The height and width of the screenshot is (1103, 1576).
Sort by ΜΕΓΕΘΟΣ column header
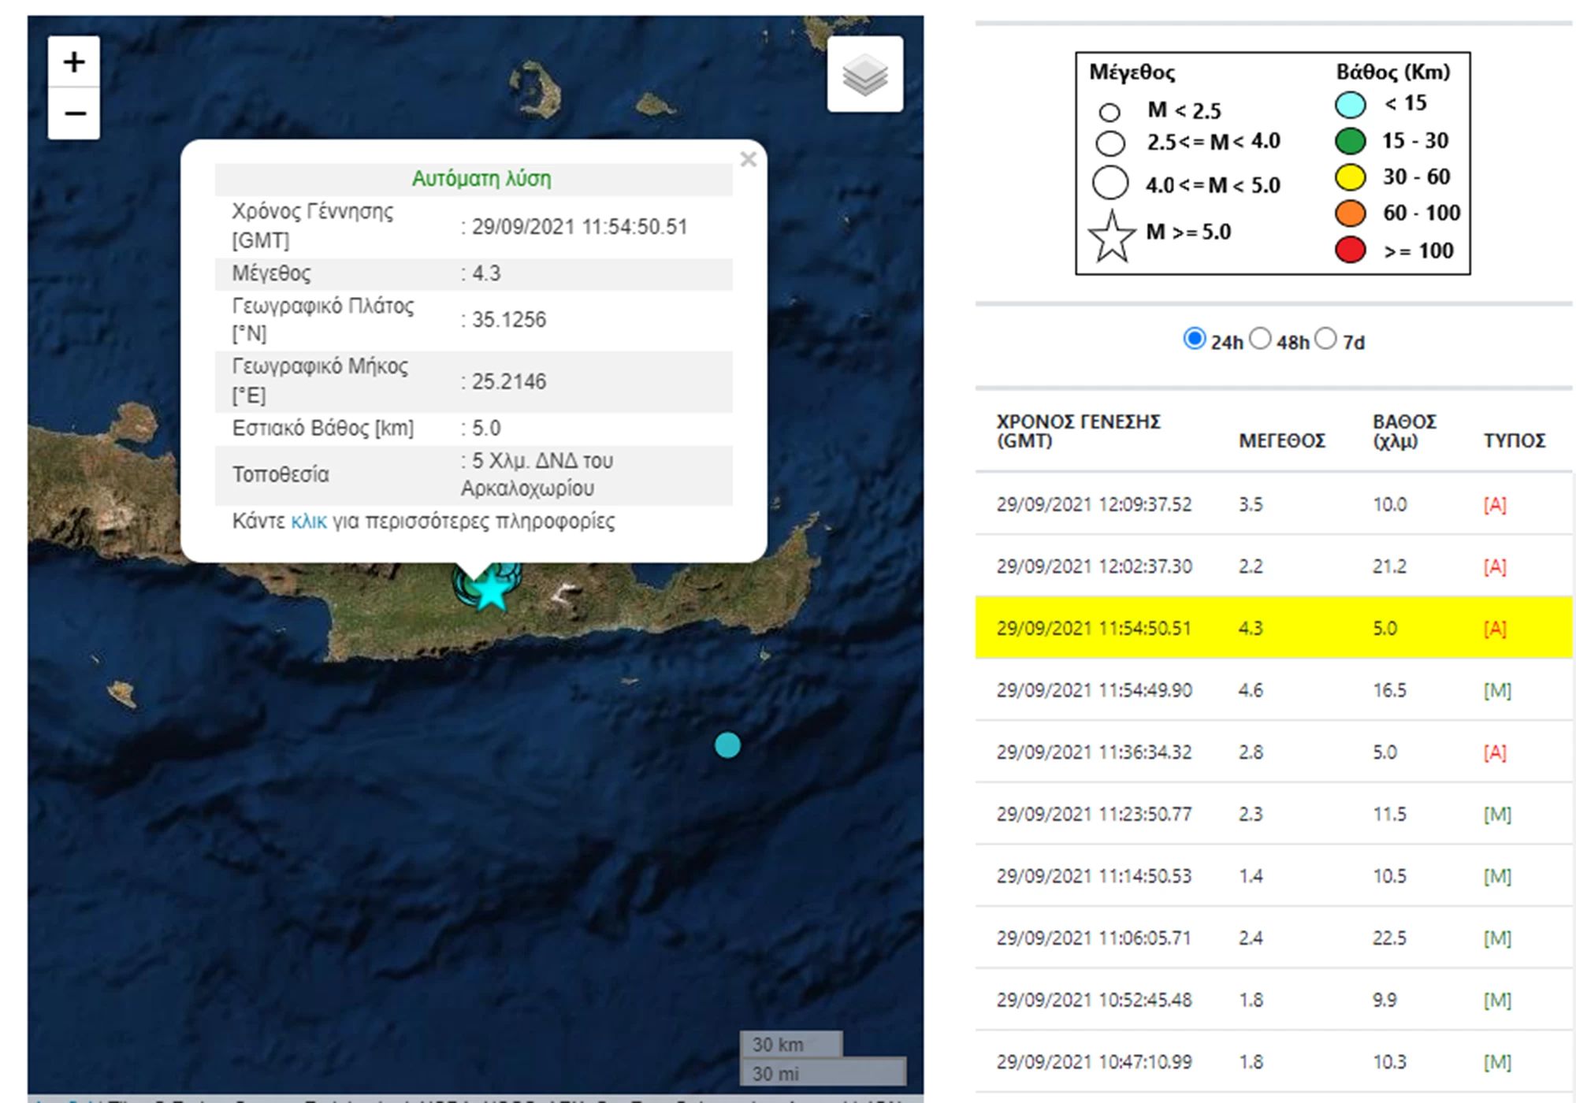tap(1282, 440)
